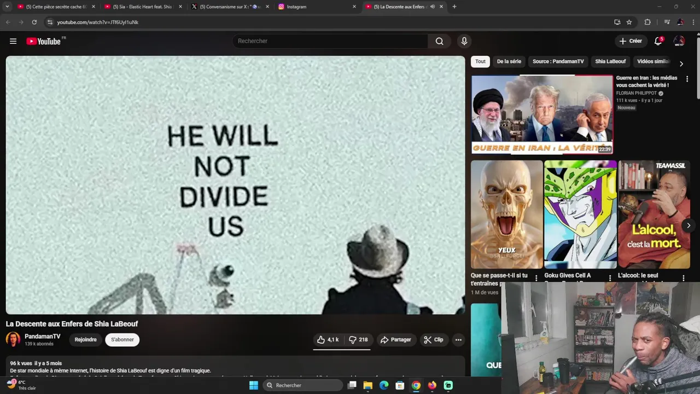
Task: Select the Tout filter chip
Action: (x=480, y=61)
